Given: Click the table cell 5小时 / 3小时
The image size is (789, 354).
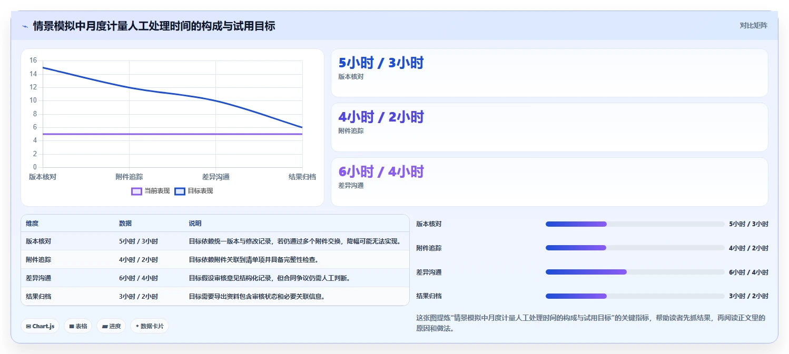Looking at the screenshot, I should pyautogui.click(x=139, y=241).
